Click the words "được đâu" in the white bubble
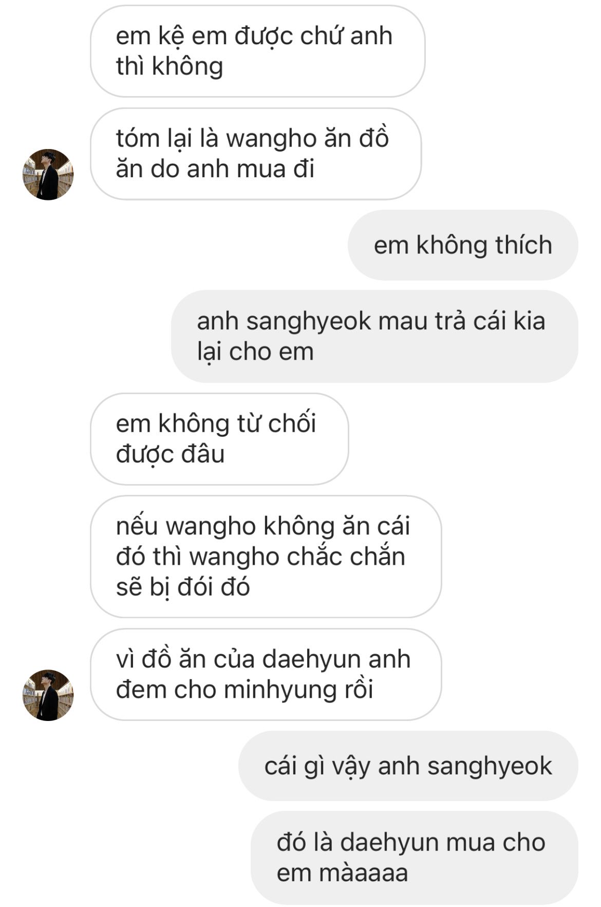This screenshot has width=601, height=907. coord(171,454)
